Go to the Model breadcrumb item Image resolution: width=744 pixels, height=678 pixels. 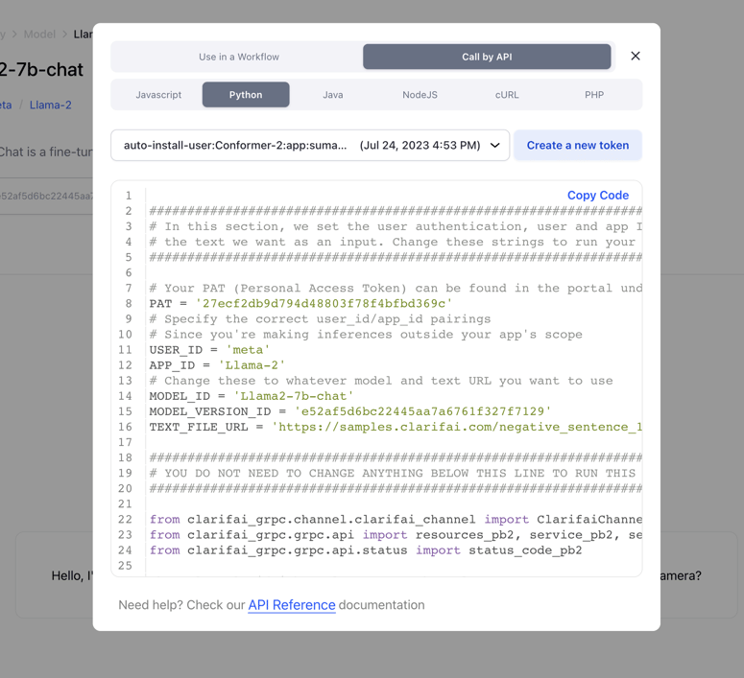(x=39, y=35)
